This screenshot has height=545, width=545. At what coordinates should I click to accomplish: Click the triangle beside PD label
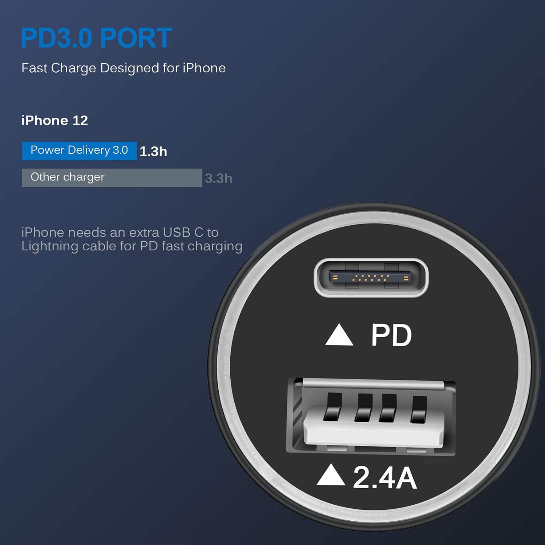click(339, 335)
